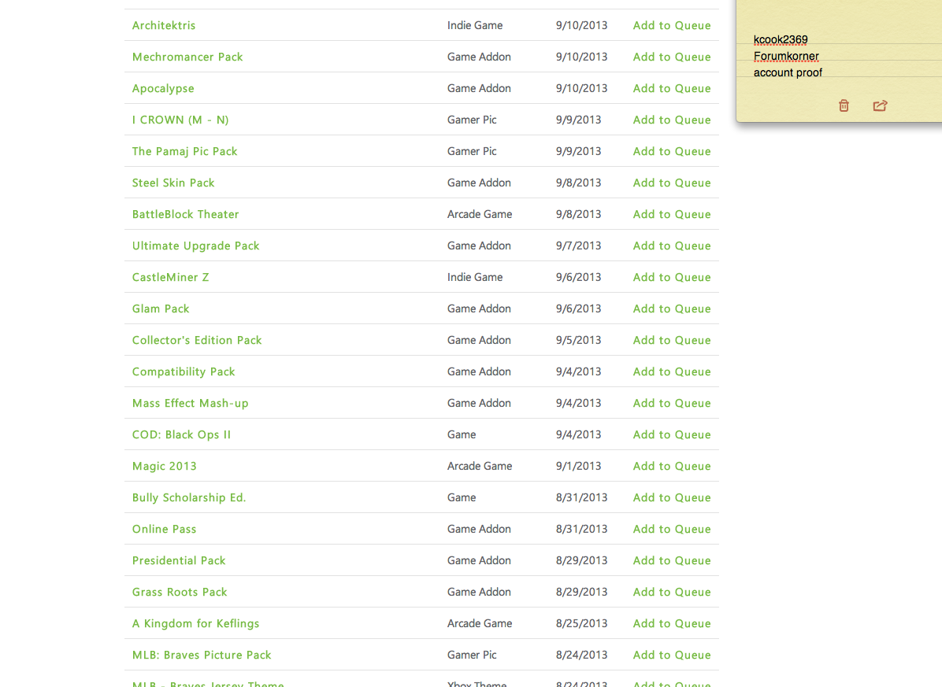942x687 pixels.
Task: Open the Apocalypse item link
Action: pos(163,89)
